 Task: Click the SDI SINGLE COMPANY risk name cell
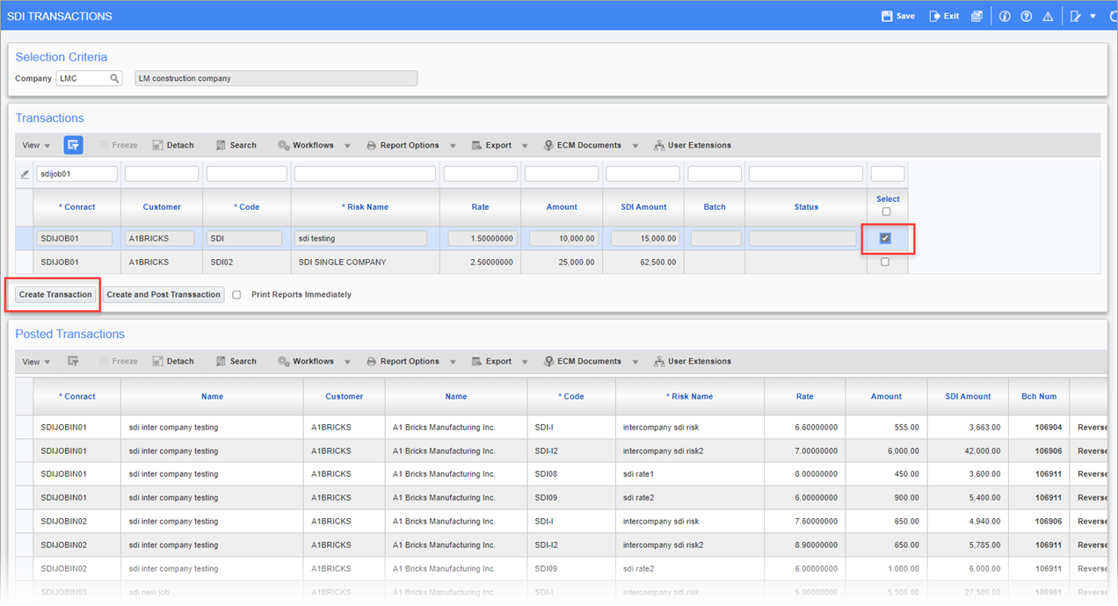click(x=365, y=262)
